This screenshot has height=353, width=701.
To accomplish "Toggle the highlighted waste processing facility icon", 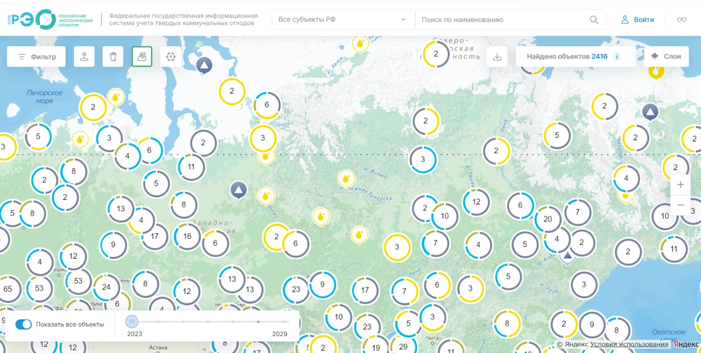I will (142, 57).
